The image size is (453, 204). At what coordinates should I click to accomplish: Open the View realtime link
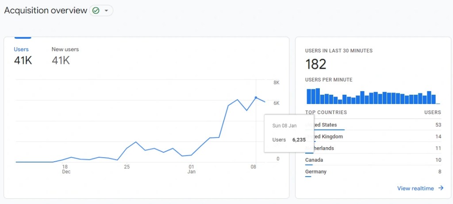tap(415, 188)
